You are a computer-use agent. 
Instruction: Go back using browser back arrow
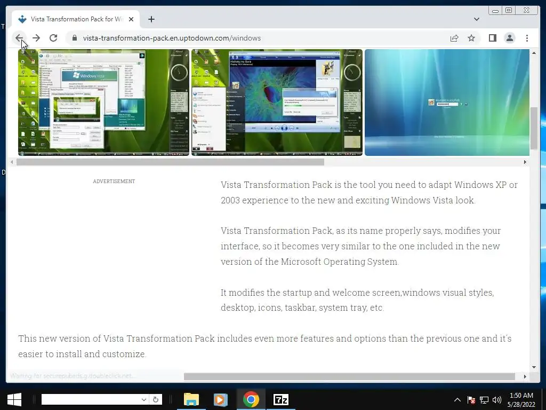[19, 38]
